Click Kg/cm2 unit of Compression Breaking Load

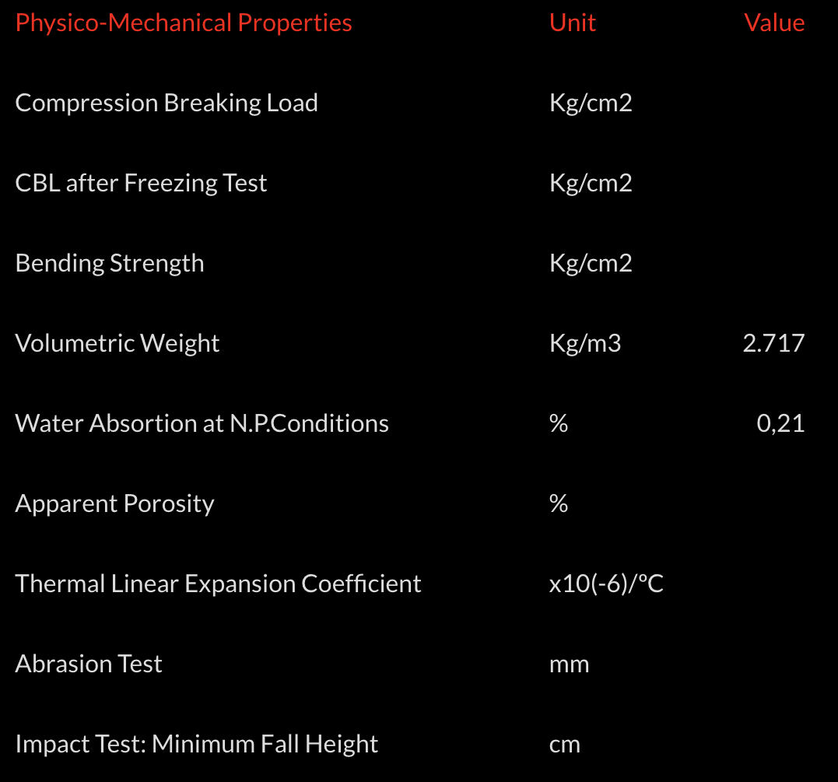[x=591, y=103]
